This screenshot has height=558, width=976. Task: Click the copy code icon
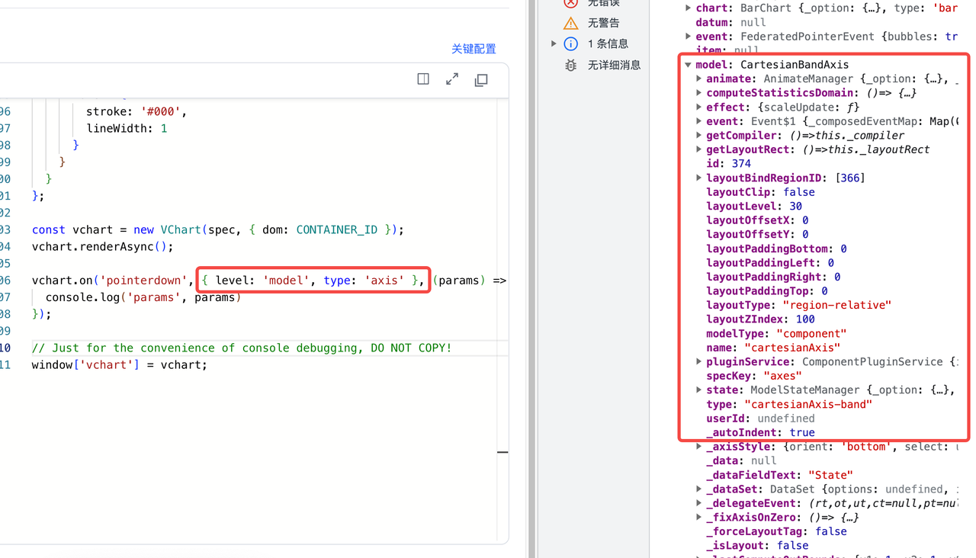point(481,80)
